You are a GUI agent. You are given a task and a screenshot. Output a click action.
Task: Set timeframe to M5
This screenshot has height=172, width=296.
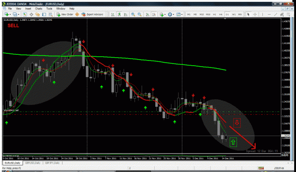point(195,15)
